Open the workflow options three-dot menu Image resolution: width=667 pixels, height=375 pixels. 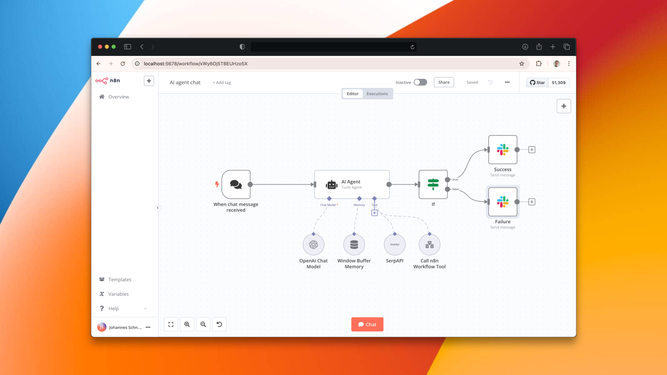507,82
